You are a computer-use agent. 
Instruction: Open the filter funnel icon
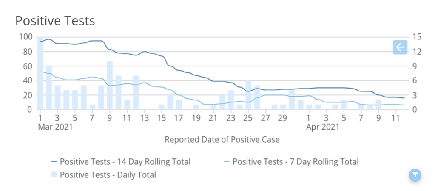pos(415,174)
